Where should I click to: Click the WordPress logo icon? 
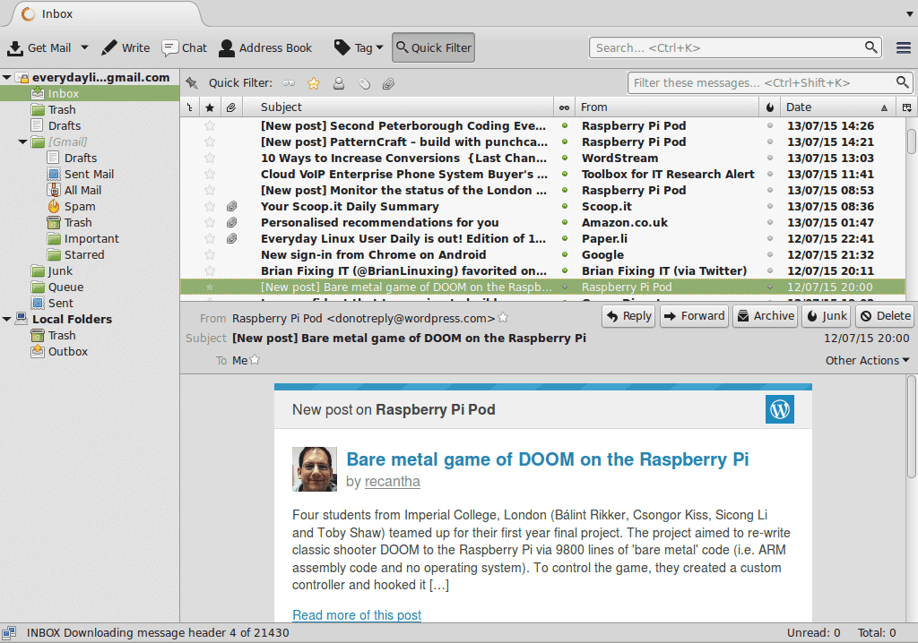click(780, 409)
